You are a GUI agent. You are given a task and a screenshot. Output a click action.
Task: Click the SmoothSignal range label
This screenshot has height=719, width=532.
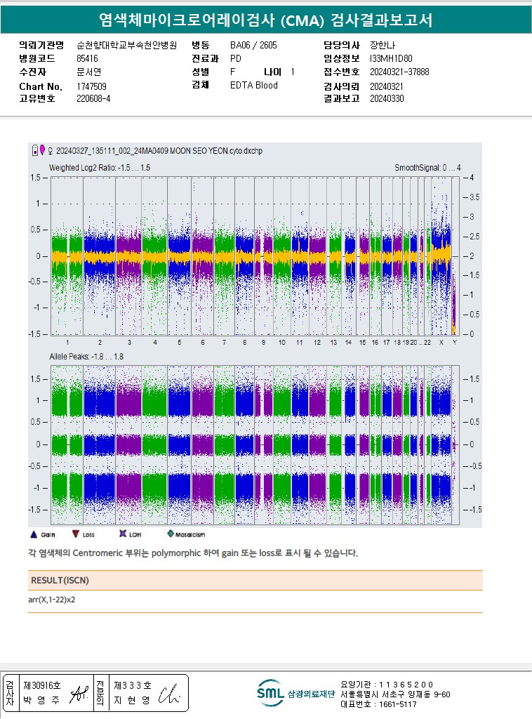[427, 168]
